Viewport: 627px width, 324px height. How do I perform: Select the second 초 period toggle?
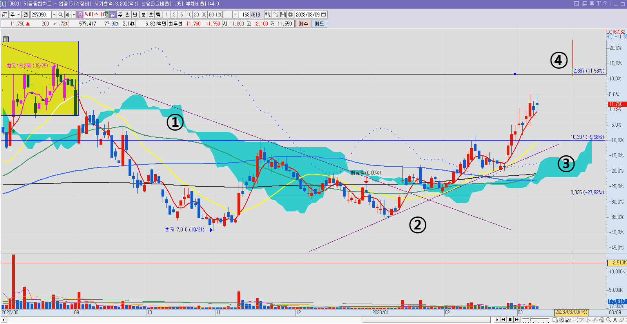point(151,15)
